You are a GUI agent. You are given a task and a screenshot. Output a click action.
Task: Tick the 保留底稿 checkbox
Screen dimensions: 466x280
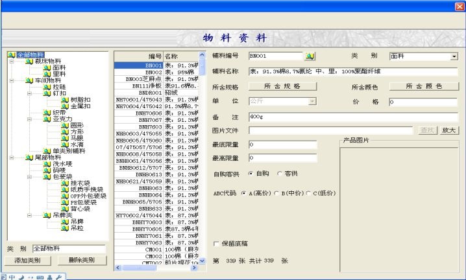click(x=216, y=244)
